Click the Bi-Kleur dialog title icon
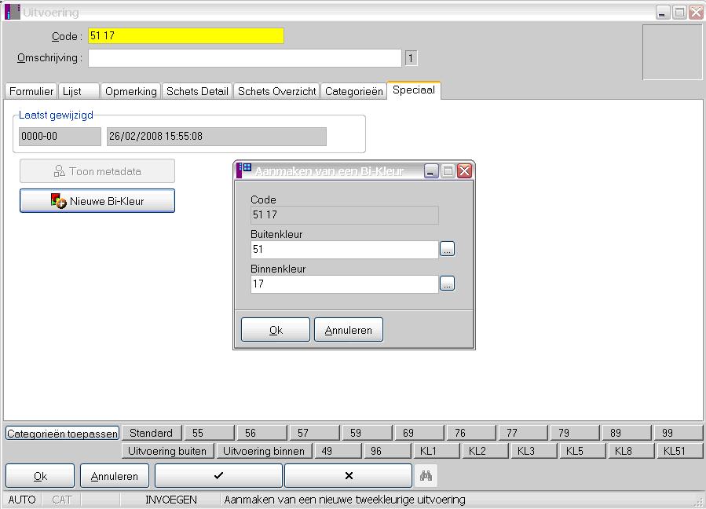The image size is (706, 509). [244, 170]
